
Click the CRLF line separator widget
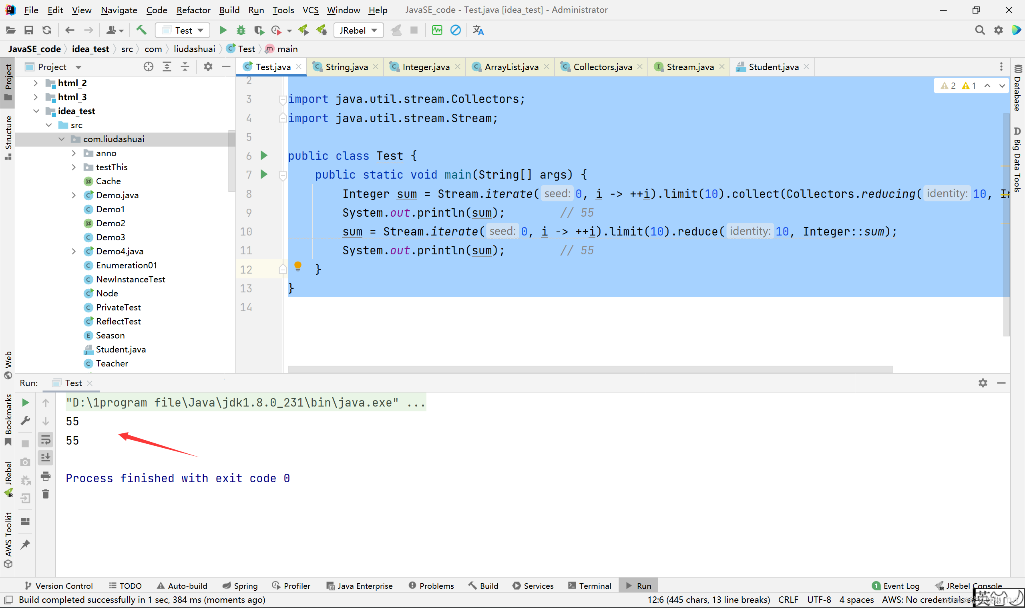788,600
